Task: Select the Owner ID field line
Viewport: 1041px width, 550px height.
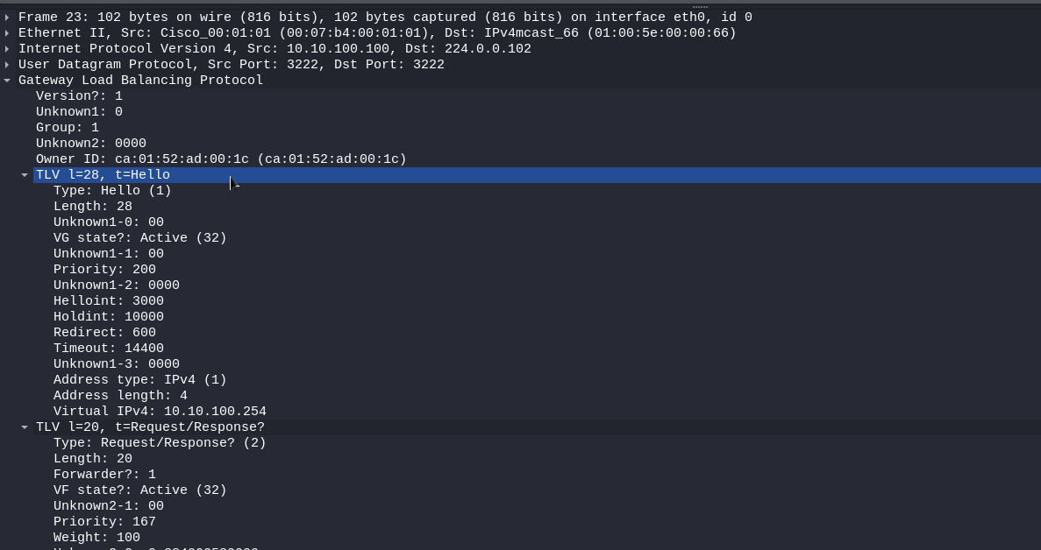Action: pos(221,159)
